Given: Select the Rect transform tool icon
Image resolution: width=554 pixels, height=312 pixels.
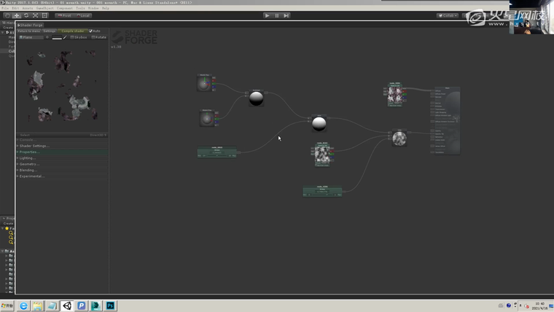Looking at the screenshot, I should (x=44, y=15).
